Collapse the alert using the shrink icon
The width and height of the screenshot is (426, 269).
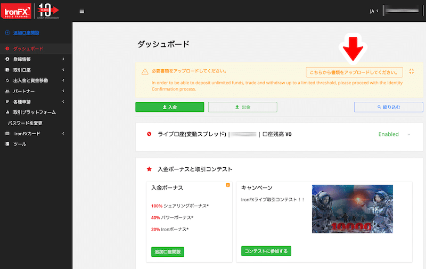point(412,71)
